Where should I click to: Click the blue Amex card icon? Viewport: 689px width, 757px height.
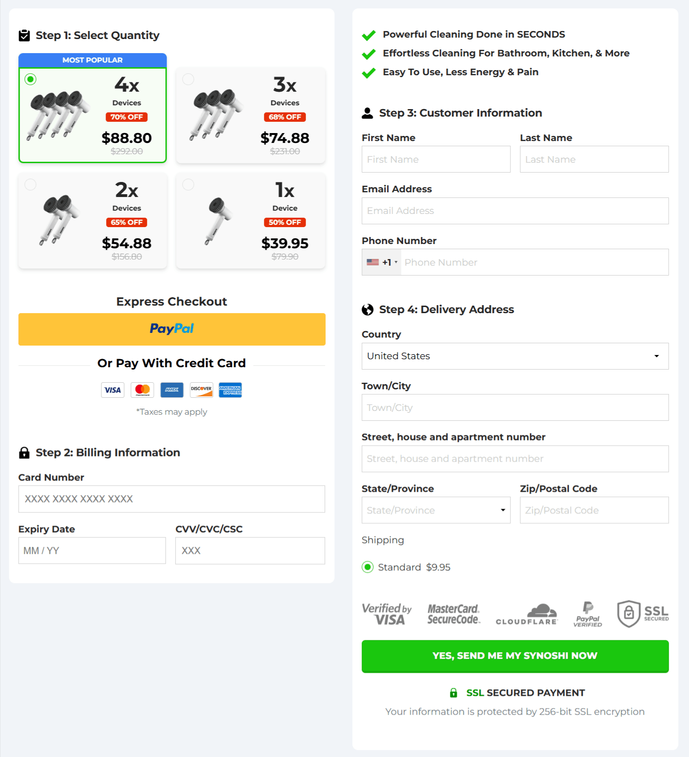coord(172,390)
